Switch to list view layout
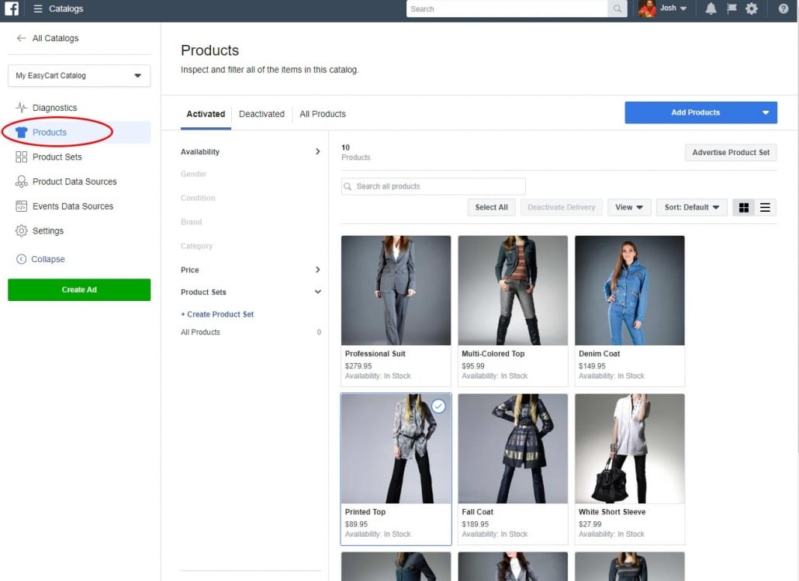The image size is (799, 581). (765, 207)
